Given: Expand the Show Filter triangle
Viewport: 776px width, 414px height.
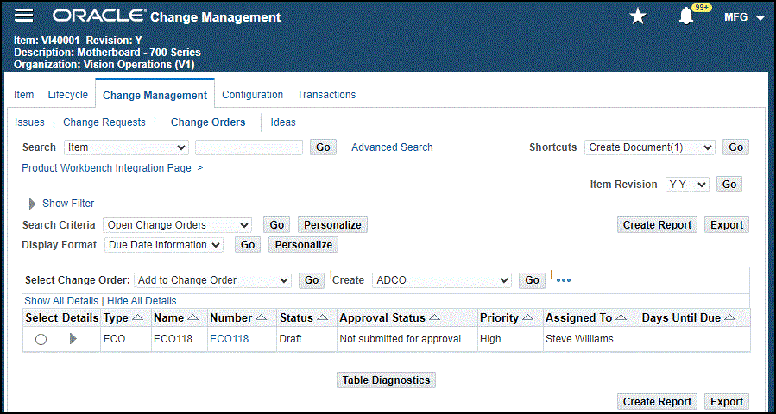Looking at the screenshot, I should [x=33, y=204].
